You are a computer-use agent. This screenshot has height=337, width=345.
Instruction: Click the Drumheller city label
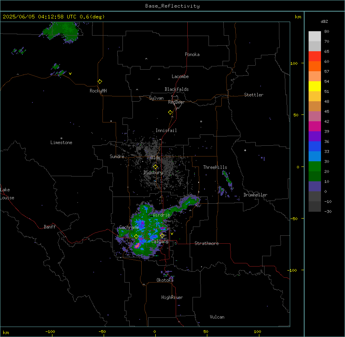click(x=255, y=195)
